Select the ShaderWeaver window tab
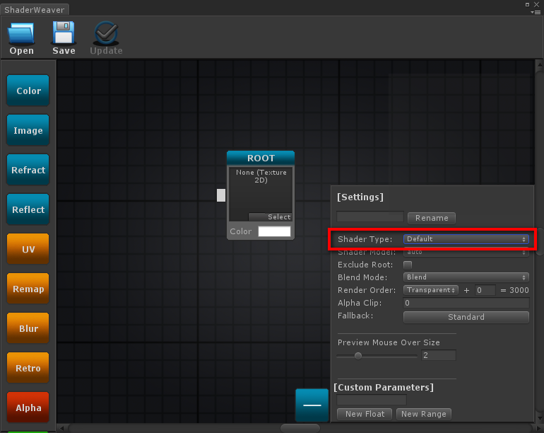The height and width of the screenshot is (433, 544). 35,9
